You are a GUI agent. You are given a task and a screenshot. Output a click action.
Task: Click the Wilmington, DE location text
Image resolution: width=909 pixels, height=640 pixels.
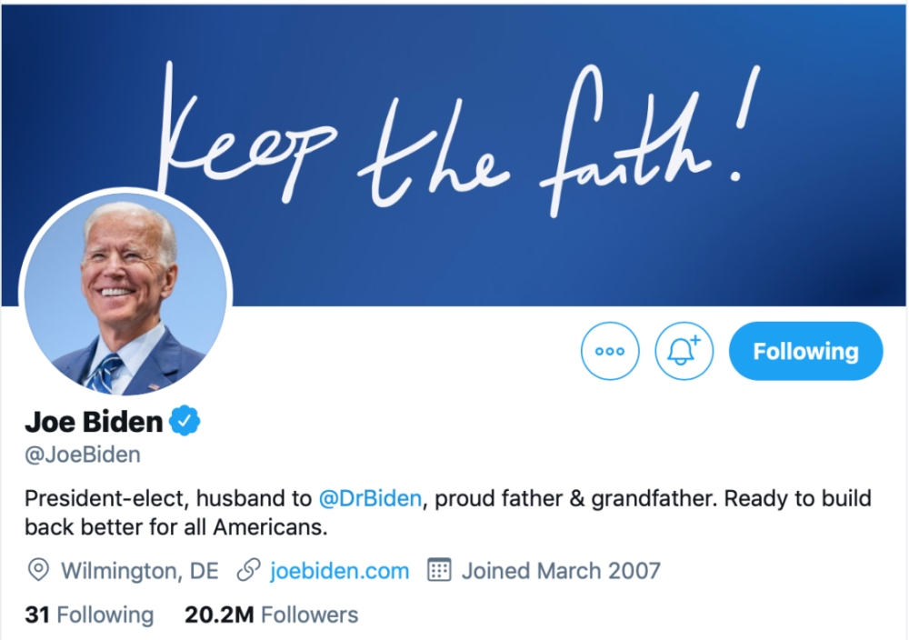tap(140, 571)
